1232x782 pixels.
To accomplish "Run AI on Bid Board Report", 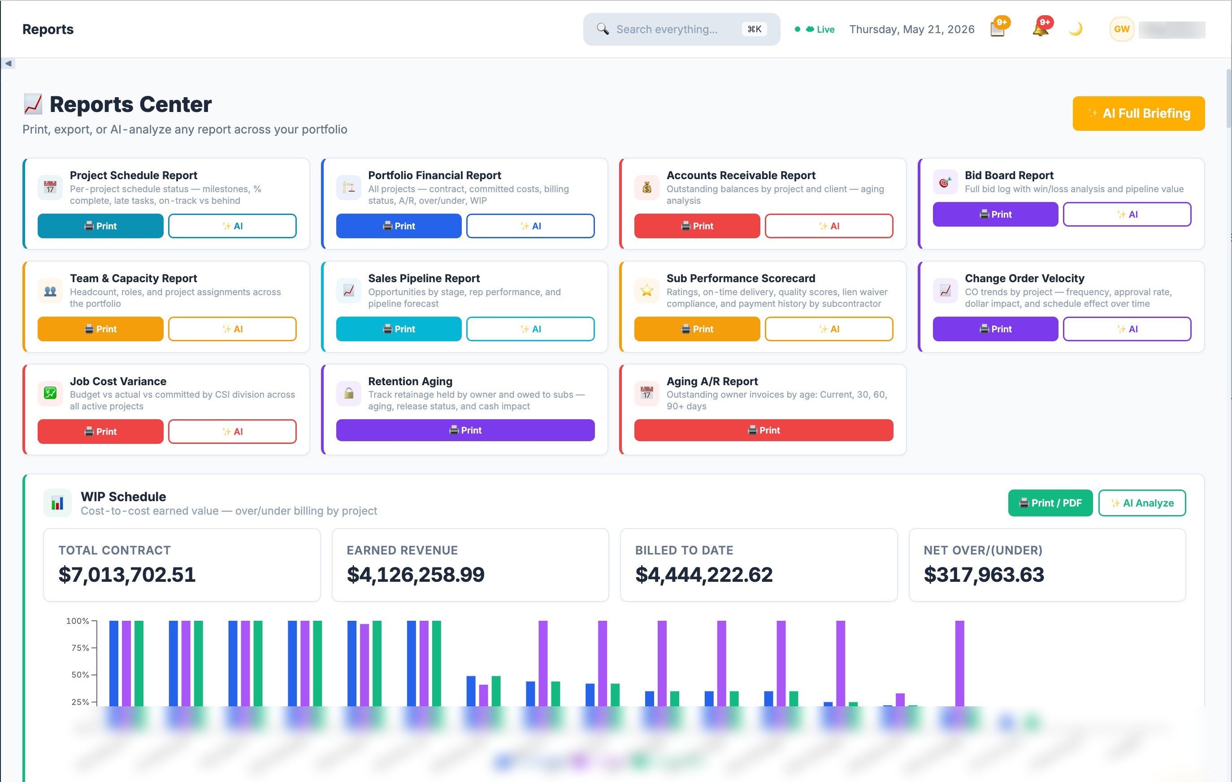I will (1127, 214).
